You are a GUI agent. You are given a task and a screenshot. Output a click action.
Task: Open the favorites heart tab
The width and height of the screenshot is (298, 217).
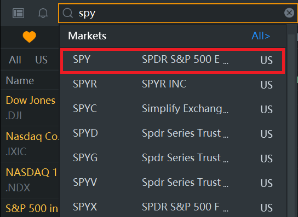click(x=29, y=37)
